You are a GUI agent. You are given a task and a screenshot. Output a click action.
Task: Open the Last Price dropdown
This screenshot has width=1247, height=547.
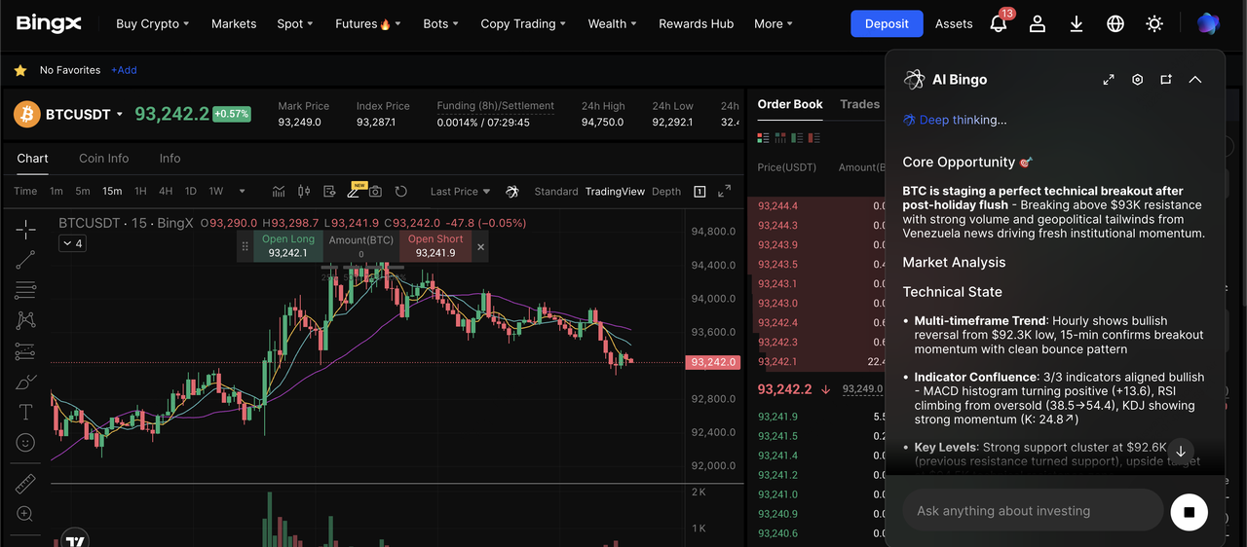[460, 192]
